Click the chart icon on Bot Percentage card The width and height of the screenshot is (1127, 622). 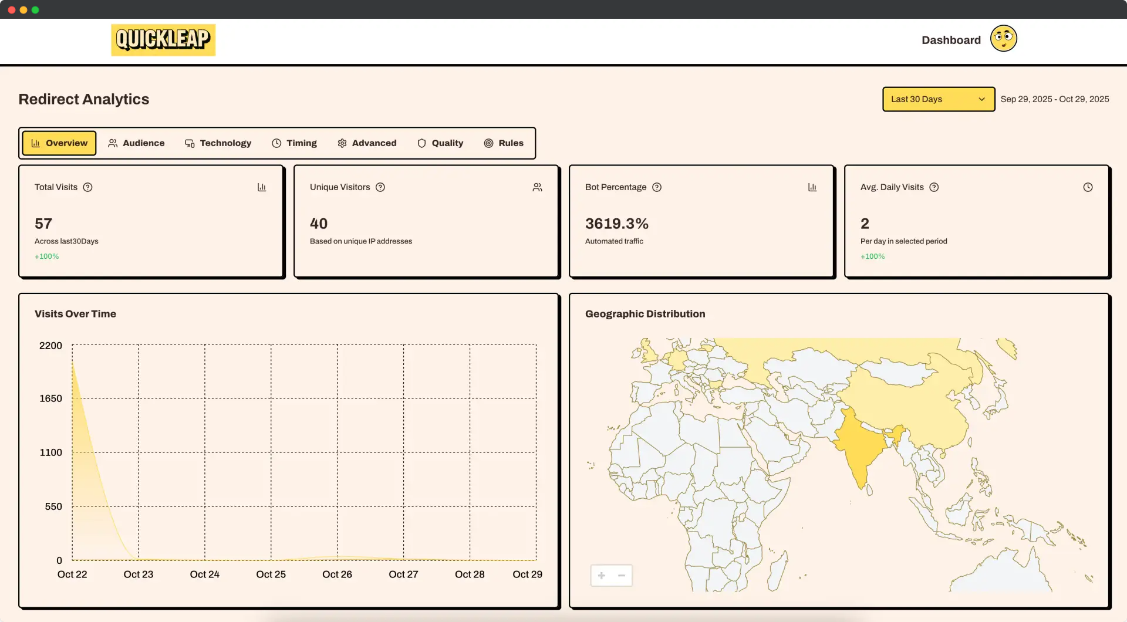pos(813,187)
